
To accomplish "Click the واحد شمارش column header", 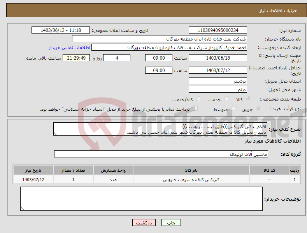I will pos(113,170).
